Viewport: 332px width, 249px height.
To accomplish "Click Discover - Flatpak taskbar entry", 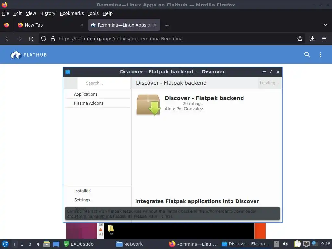I will 246,244.
